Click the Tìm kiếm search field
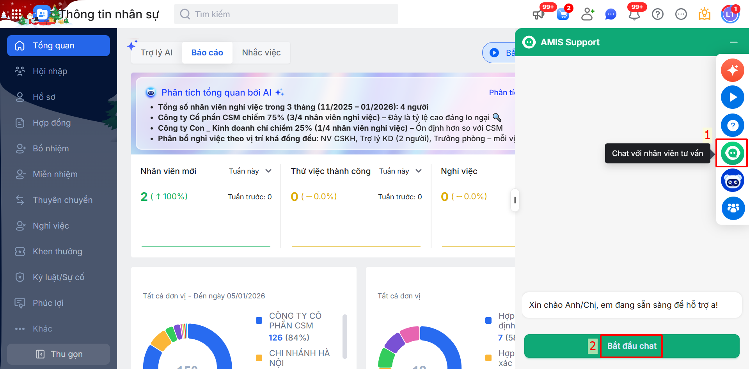Viewport: 749px width, 369px height. tap(286, 14)
